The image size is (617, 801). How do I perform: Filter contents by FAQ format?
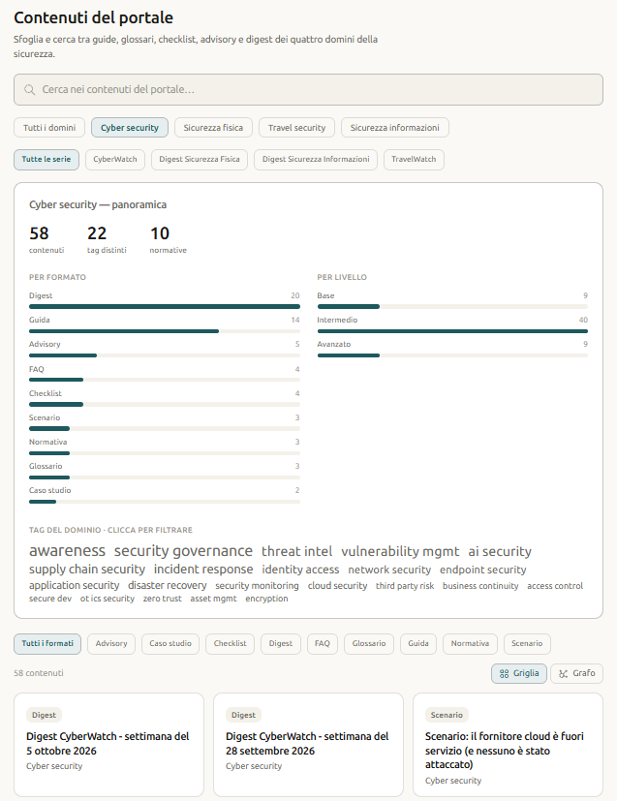(x=323, y=644)
